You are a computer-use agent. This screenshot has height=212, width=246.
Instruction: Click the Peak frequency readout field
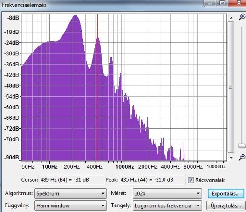[x=152, y=180]
